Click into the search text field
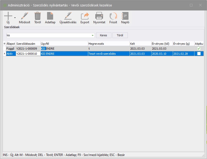 49,36
